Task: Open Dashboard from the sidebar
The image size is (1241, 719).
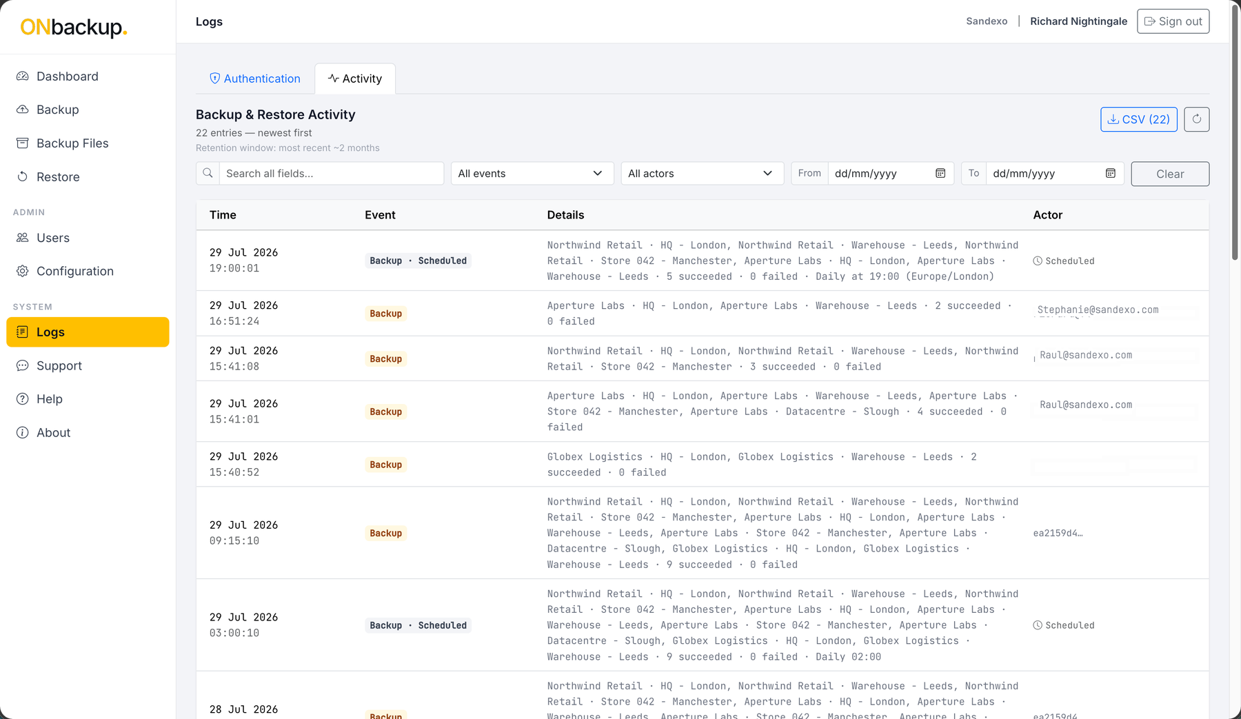Action: pos(88,77)
